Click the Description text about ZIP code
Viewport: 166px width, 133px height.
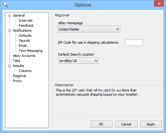point(97,92)
